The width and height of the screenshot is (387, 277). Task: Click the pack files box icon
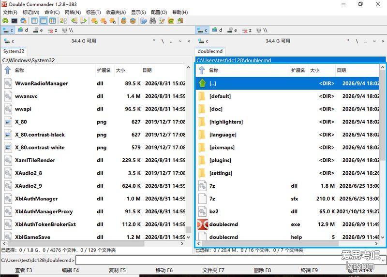(x=123, y=21)
